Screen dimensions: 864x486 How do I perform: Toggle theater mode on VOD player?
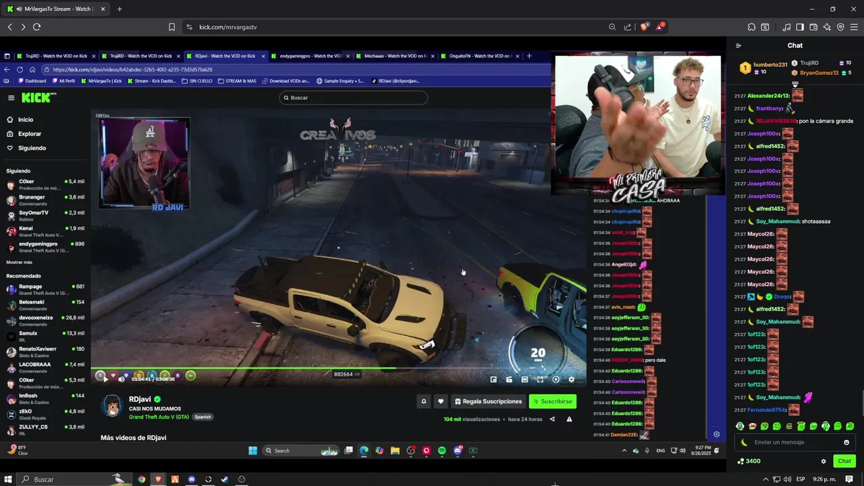(524, 379)
